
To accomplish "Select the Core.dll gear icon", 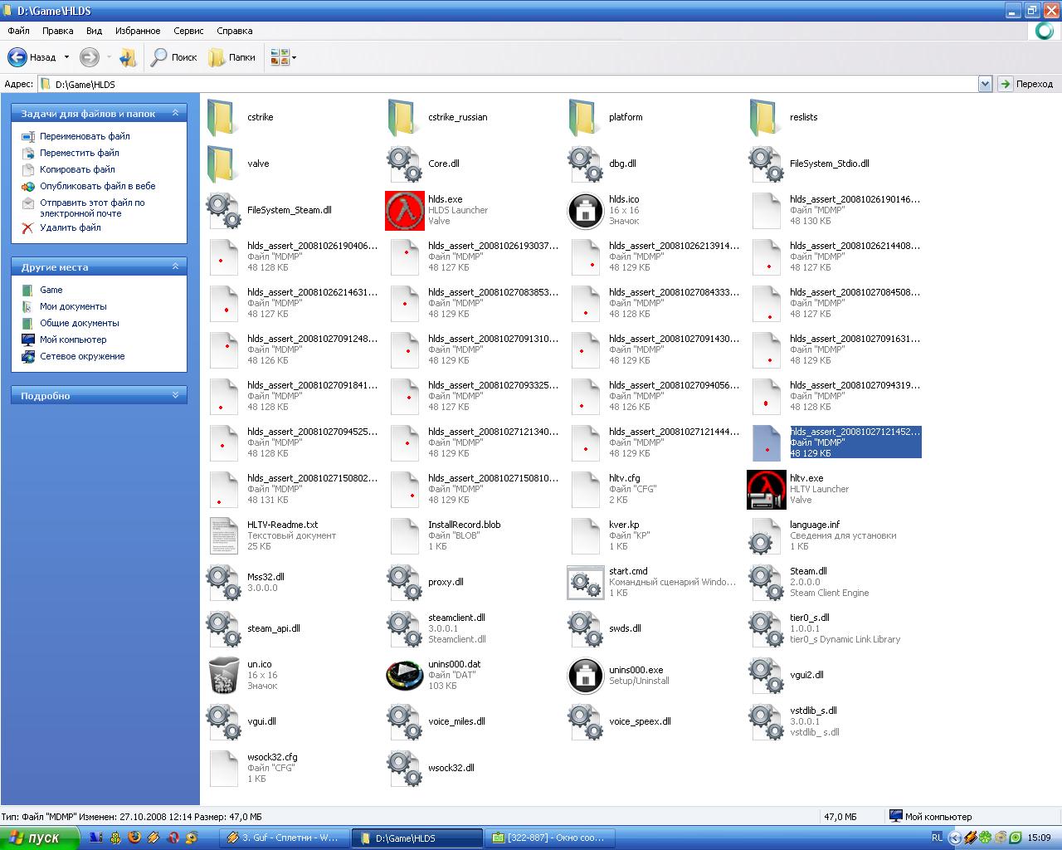I will tap(404, 164).
